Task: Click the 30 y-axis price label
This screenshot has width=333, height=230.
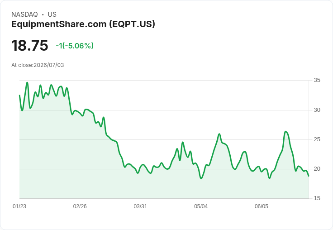Action: click(317, 110)
